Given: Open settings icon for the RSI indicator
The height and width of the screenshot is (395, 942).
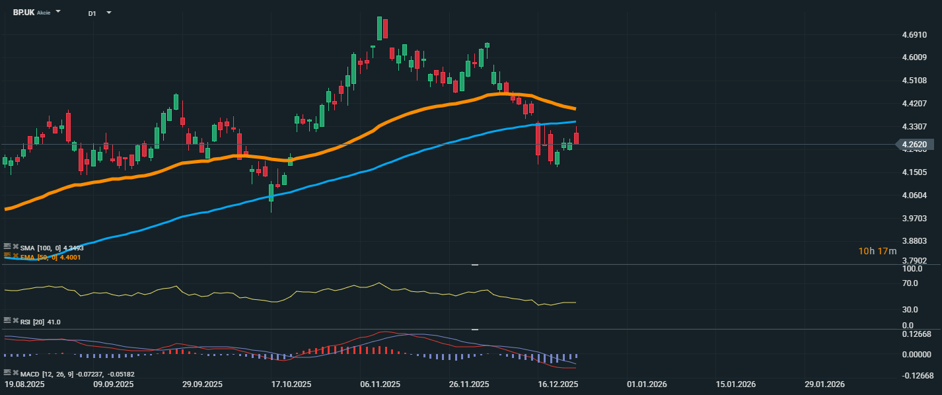Looking at the screenshot, I should point(7,320).
